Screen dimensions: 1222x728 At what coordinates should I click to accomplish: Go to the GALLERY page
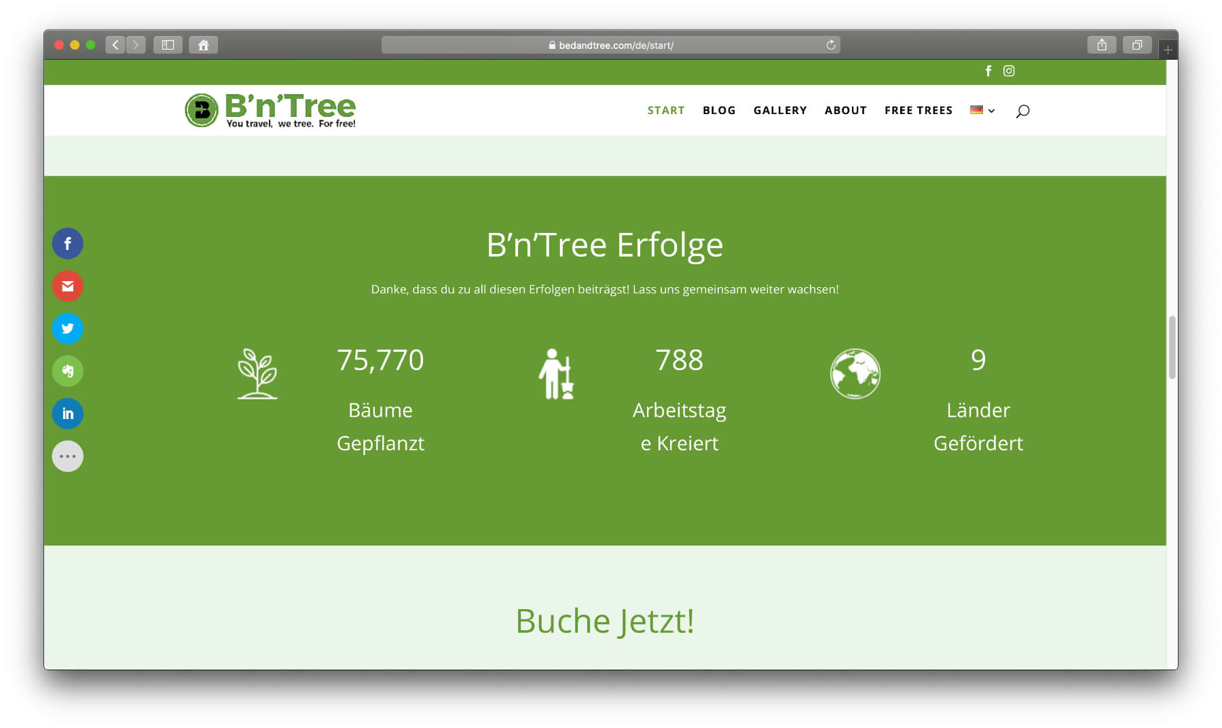[780, 111]
